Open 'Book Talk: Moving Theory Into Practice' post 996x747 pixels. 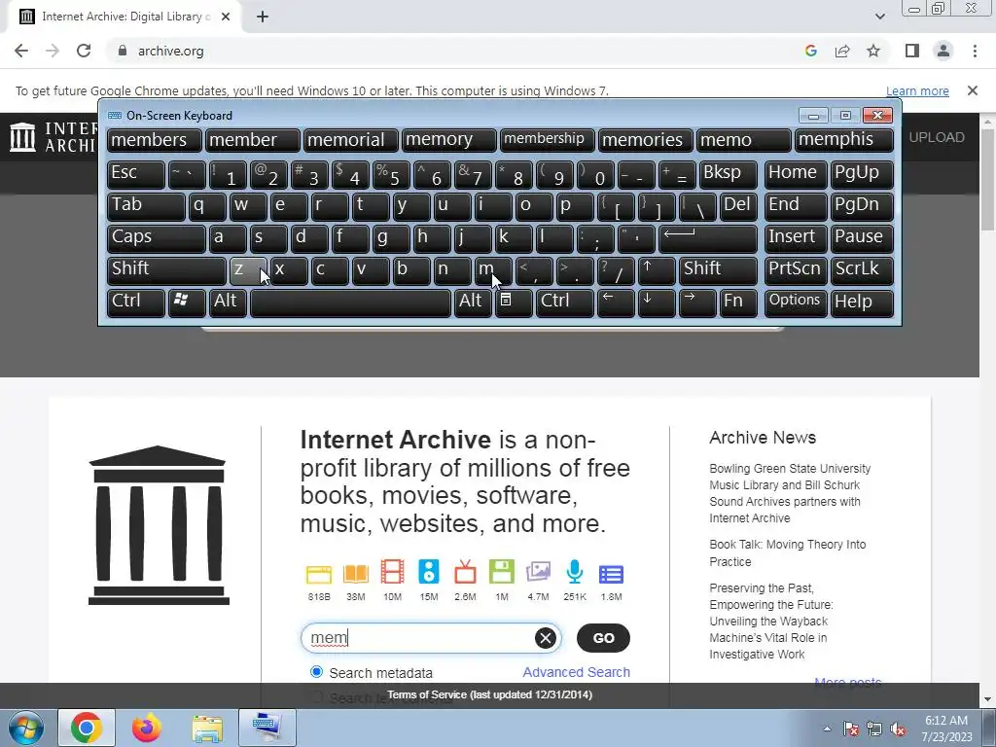[788, 552]
